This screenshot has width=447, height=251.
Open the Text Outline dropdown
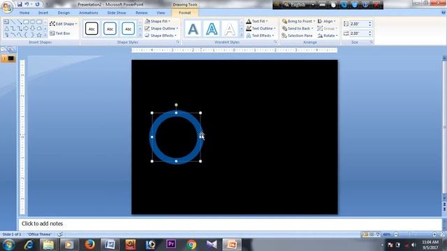tap(261, 29)
